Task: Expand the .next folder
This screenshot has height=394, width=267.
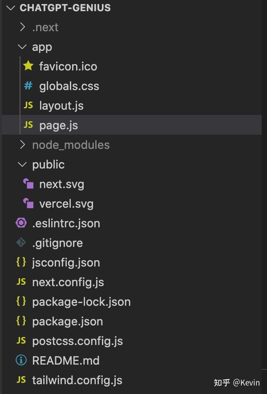Action: [22, 27]
